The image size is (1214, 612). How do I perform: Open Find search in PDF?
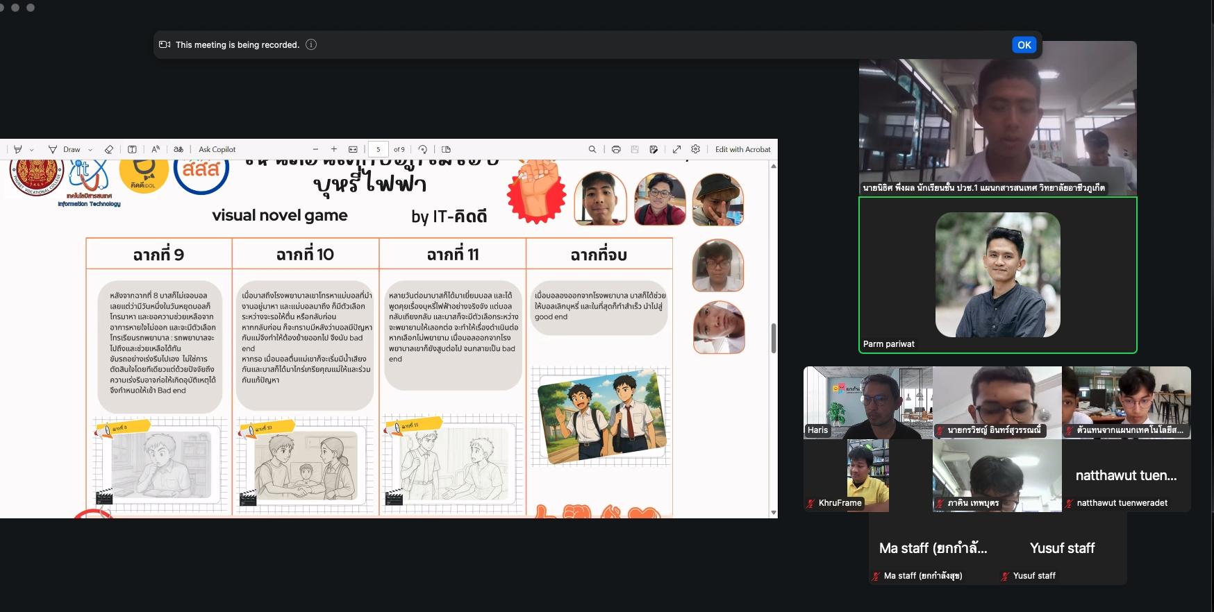pos(592,149)
